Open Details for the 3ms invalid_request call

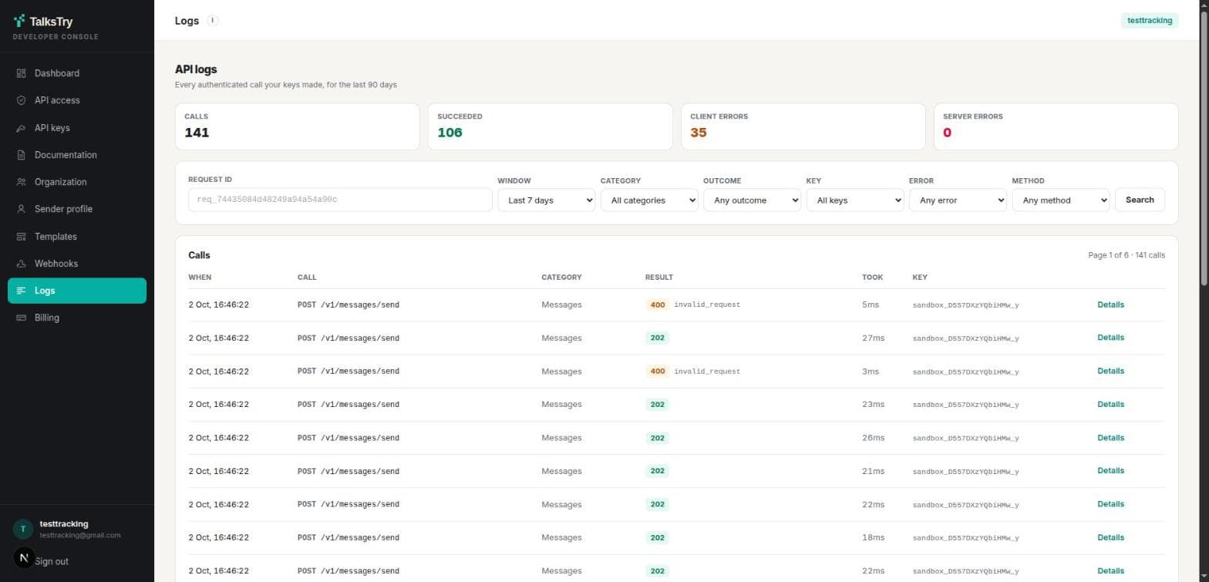tap(1110, 371)
